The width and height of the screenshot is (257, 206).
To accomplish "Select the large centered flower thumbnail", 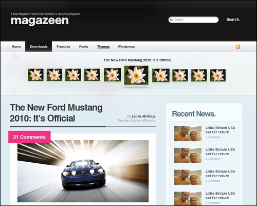I will coord(136,75).
